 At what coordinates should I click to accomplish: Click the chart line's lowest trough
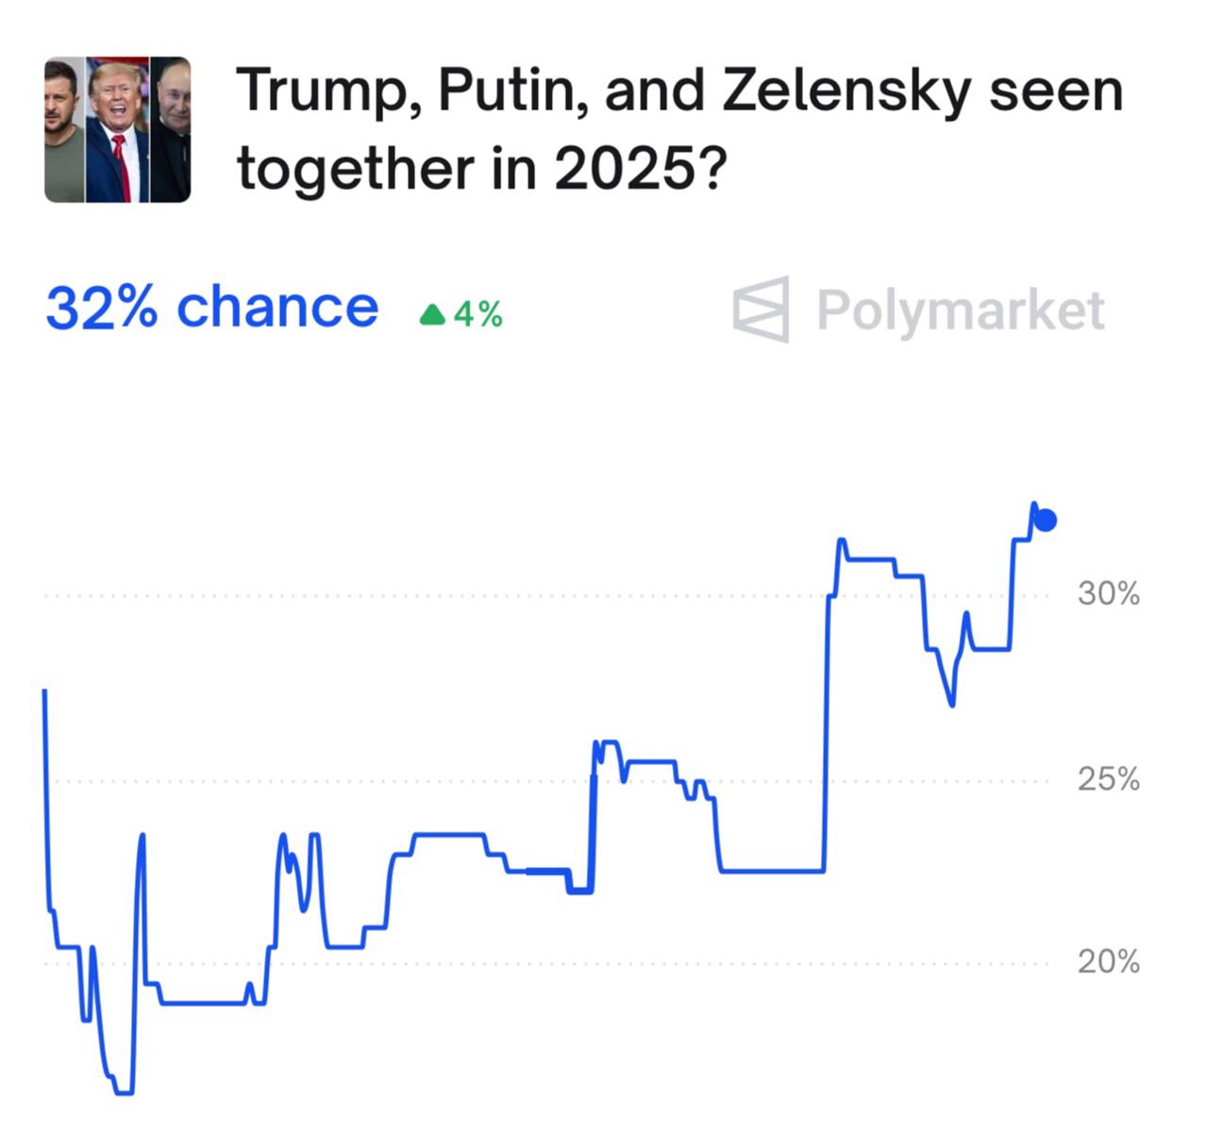124,1093
